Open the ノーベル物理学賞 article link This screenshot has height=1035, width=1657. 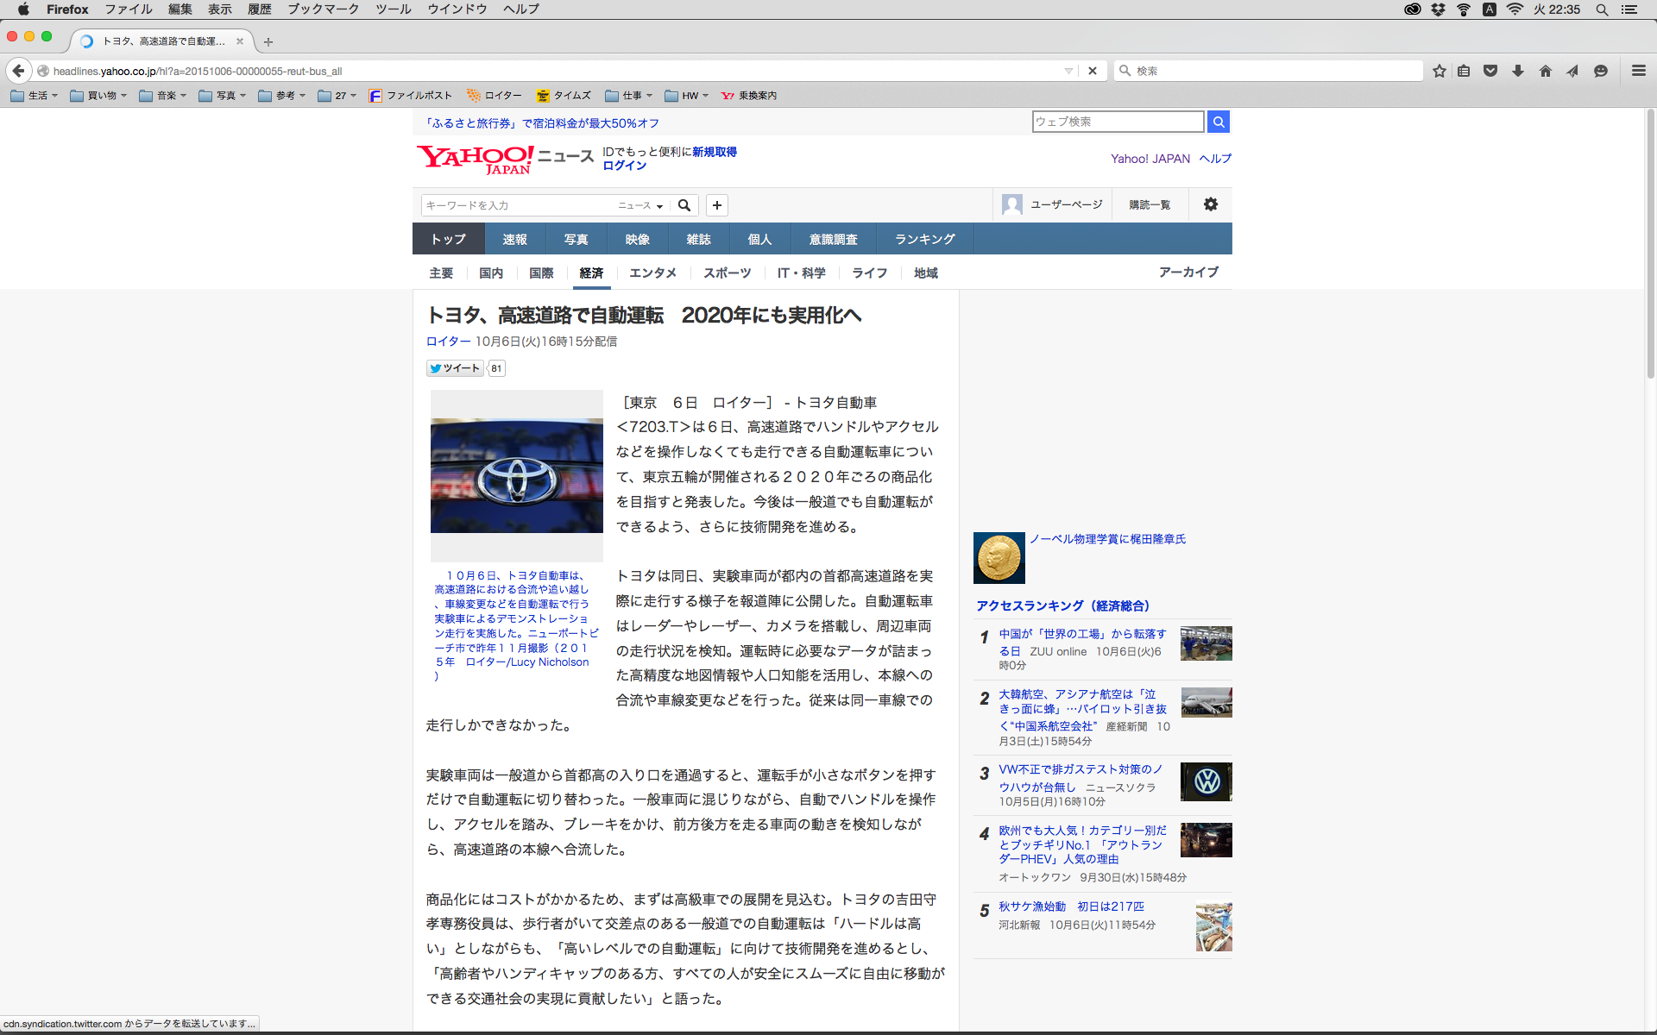coord(1107,539)
